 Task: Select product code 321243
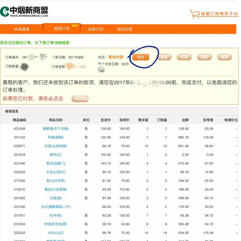coord(19,155)
